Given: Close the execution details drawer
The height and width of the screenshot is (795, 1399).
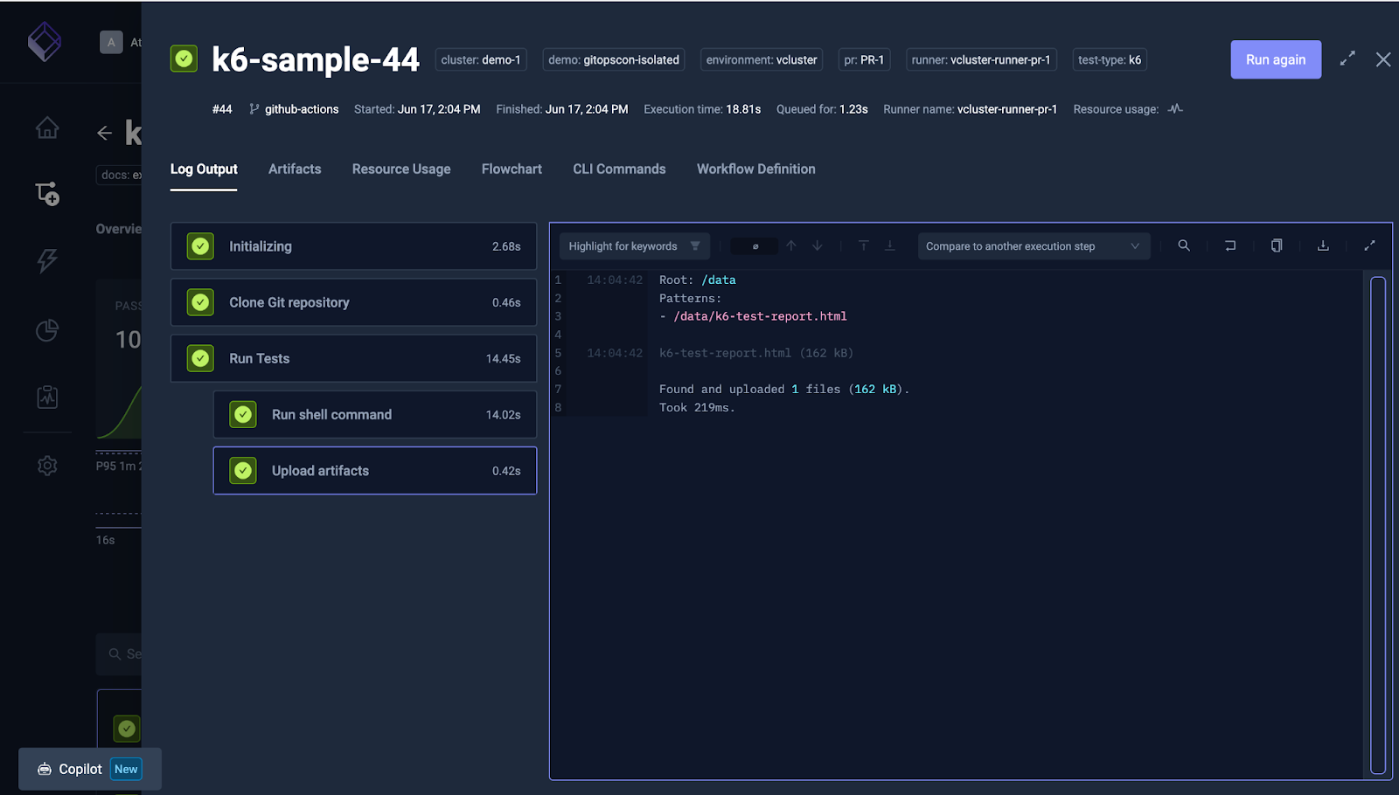Looking at the screenshot, I should tap(1383, 59).
